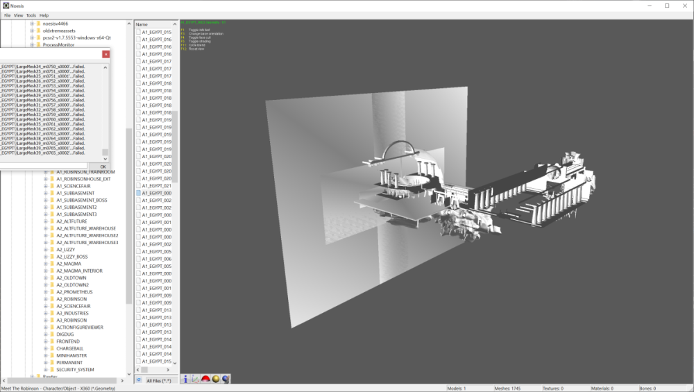Click the refresh icon beside the All files filter
This screenshot has height=392, width=694.
[139, 380]
